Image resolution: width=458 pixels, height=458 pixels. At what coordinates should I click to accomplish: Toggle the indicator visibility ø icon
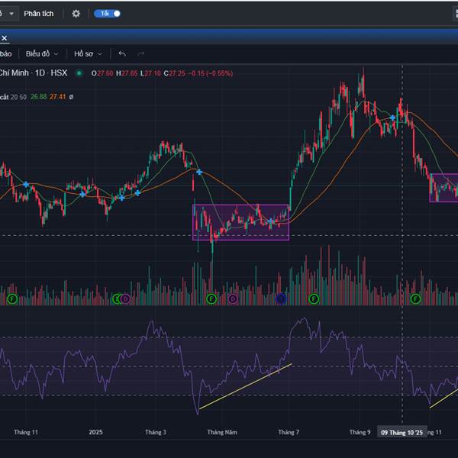[72, 97]
